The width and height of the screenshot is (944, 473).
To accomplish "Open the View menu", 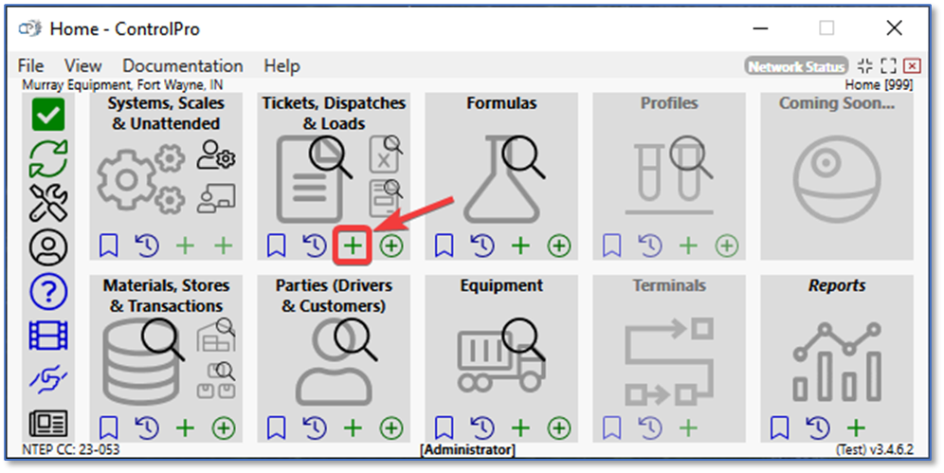I will pos(82,66).
